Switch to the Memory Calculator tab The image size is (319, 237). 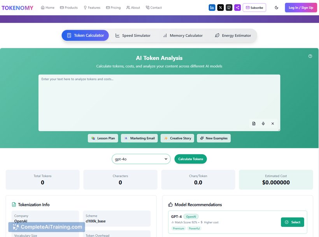tap(182, 35)
